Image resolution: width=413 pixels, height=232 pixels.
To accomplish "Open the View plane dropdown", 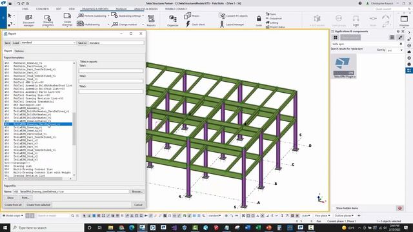I will (322, 216).
